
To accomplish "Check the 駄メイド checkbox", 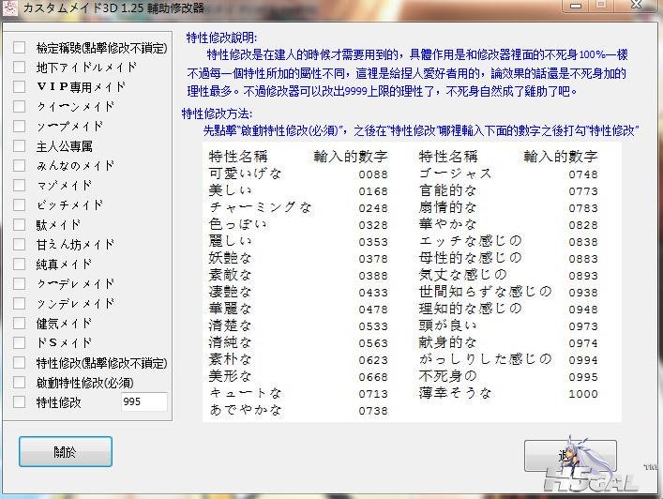I will [19, 224].
